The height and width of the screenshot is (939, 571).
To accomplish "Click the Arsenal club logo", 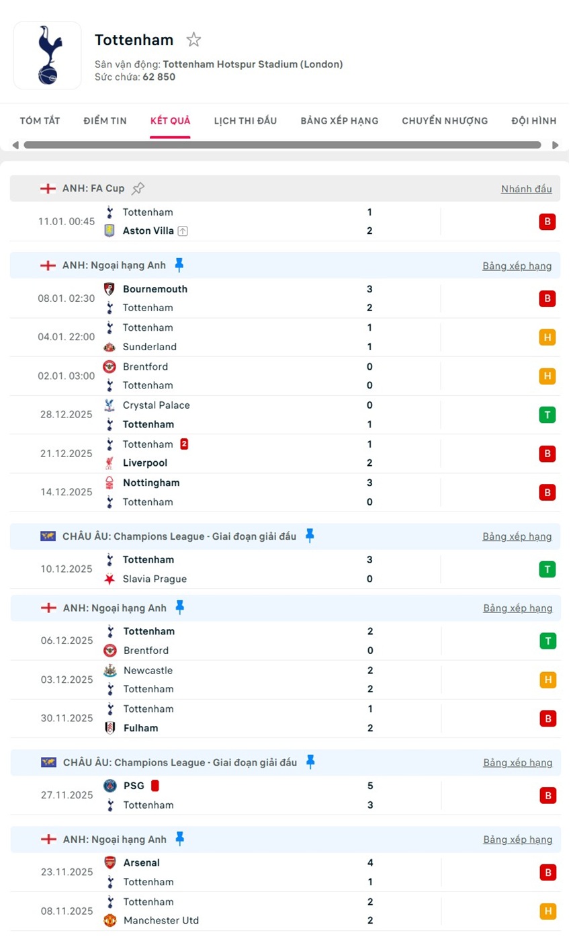I will click(109, 862).
